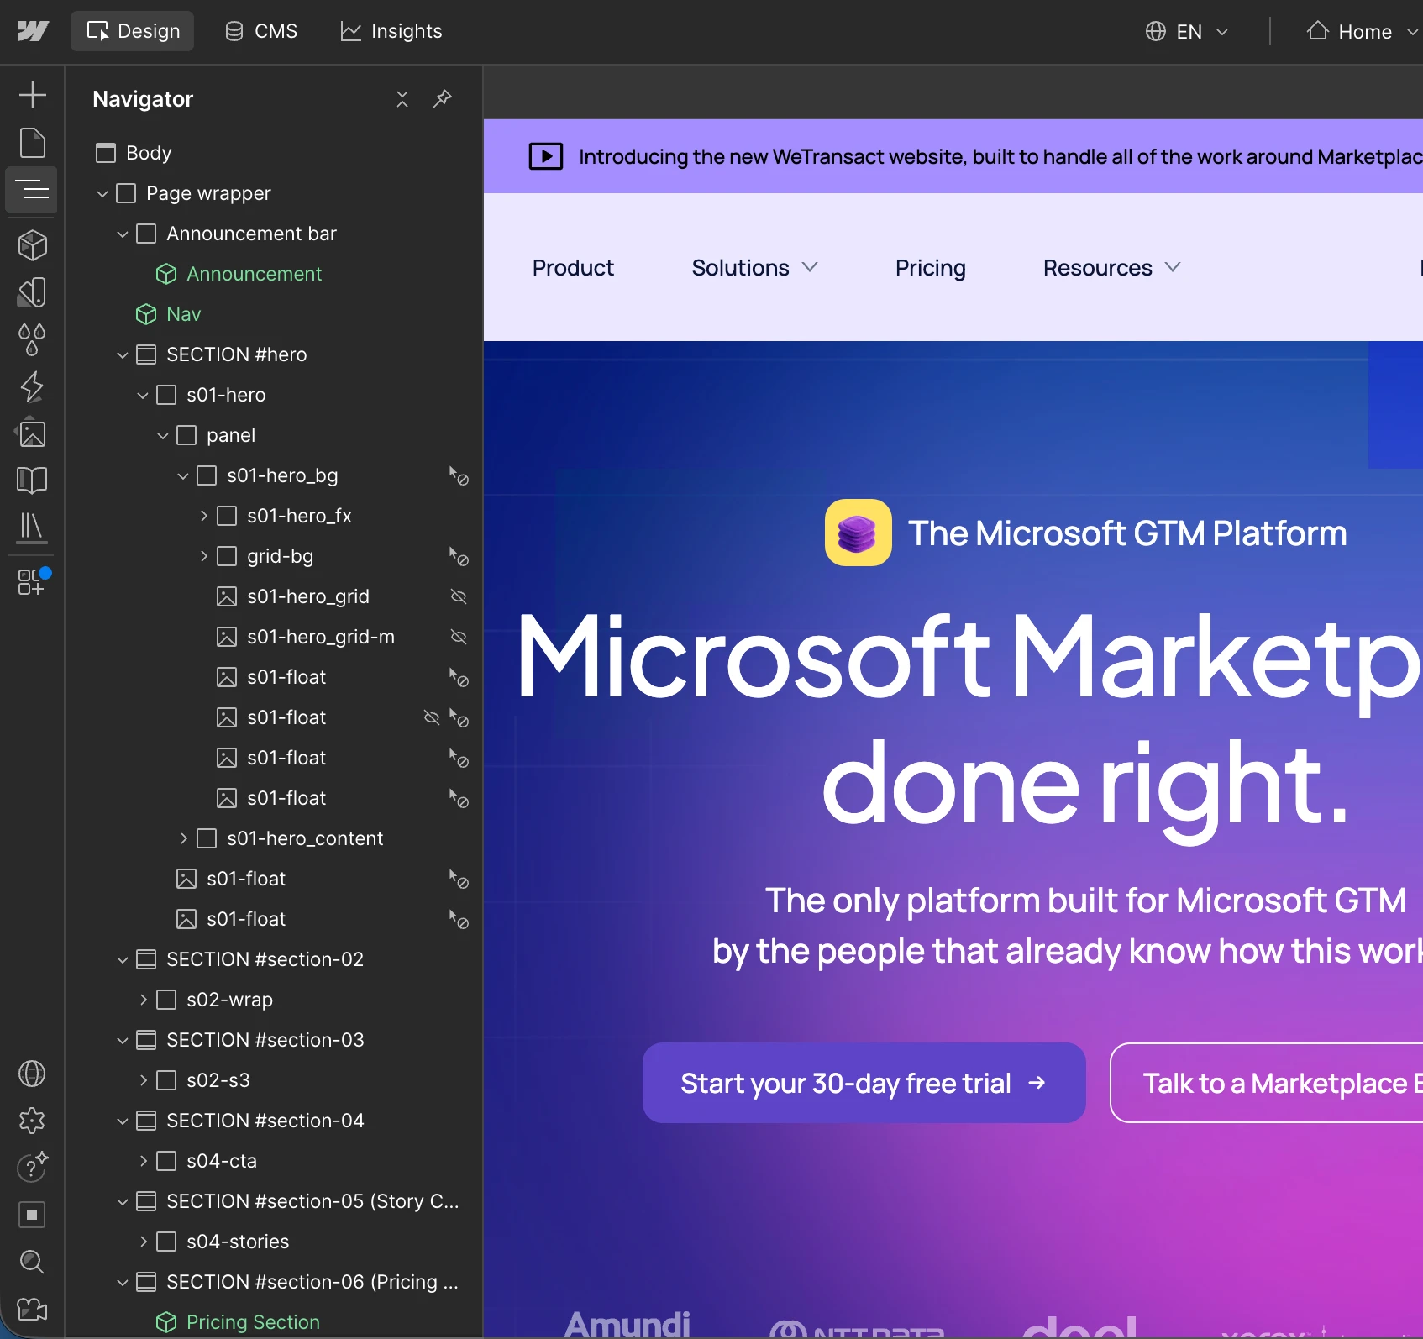This screenshot has height=1339, width=1423.
Task: Open the Solutions nav menu on canvas
Action: (754, 268)
